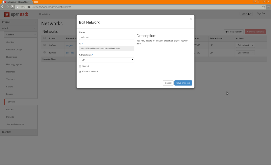This screenshot has width=271, height=165.
Task: Click the Sign Out link
Action: point(261,13)
